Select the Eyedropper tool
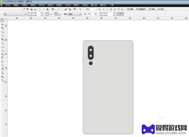Image resolution: width=189 pixels, height=137 pixels. [2, 69]
